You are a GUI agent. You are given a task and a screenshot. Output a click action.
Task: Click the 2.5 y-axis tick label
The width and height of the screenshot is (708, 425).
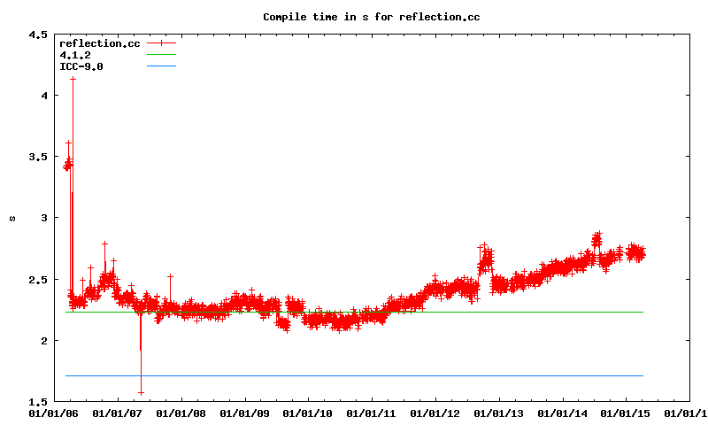coord(37,280)
